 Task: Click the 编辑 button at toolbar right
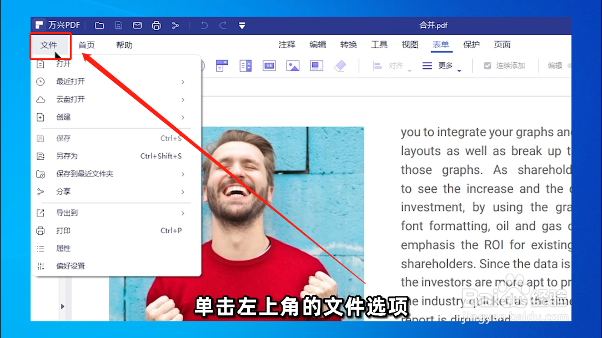tap(555, 65)
